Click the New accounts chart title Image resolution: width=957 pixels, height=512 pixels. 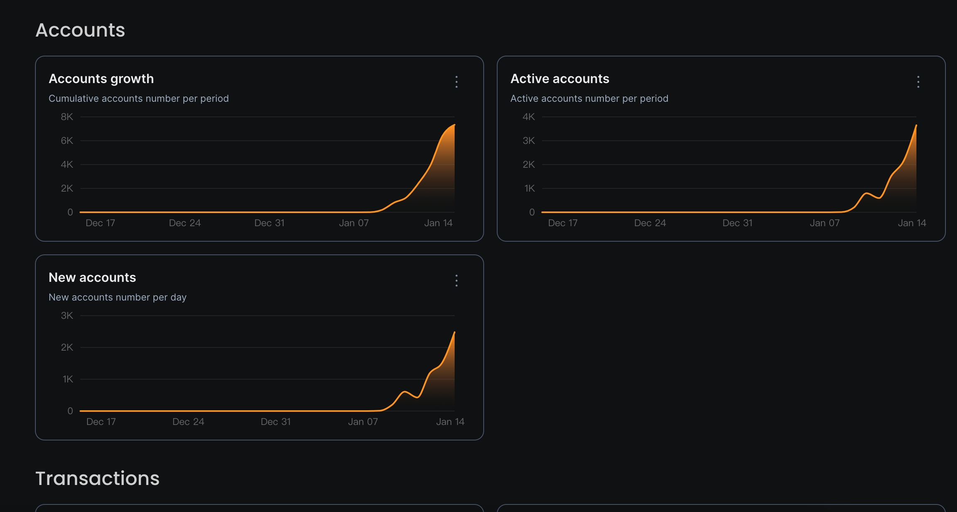click(x=92, y=277)
